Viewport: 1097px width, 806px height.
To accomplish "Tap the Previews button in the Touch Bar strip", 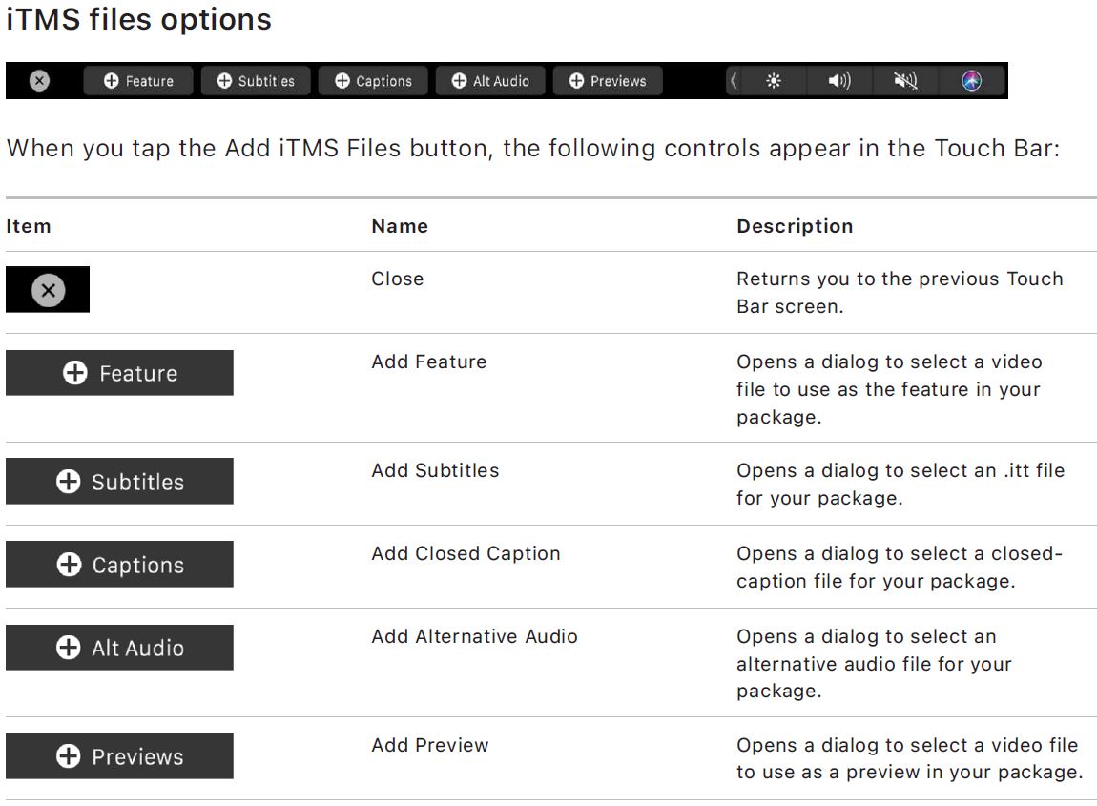I will point(608,81).
